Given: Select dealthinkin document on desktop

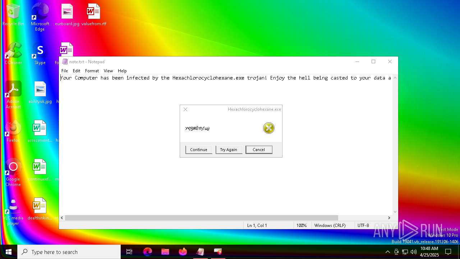Looking at the screenshot, I should click(40, 209).
